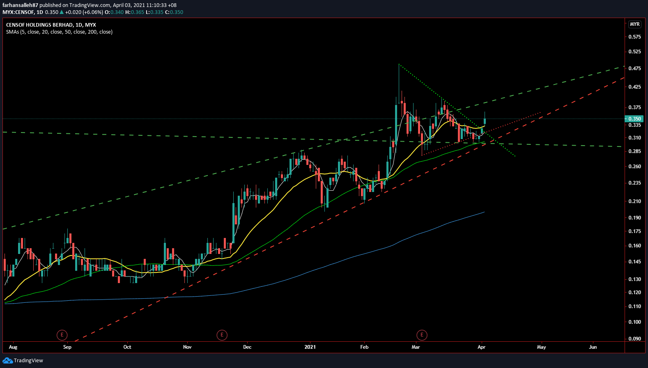
Task: Click the 0.375 price axis label
Action: pos(634,107)
